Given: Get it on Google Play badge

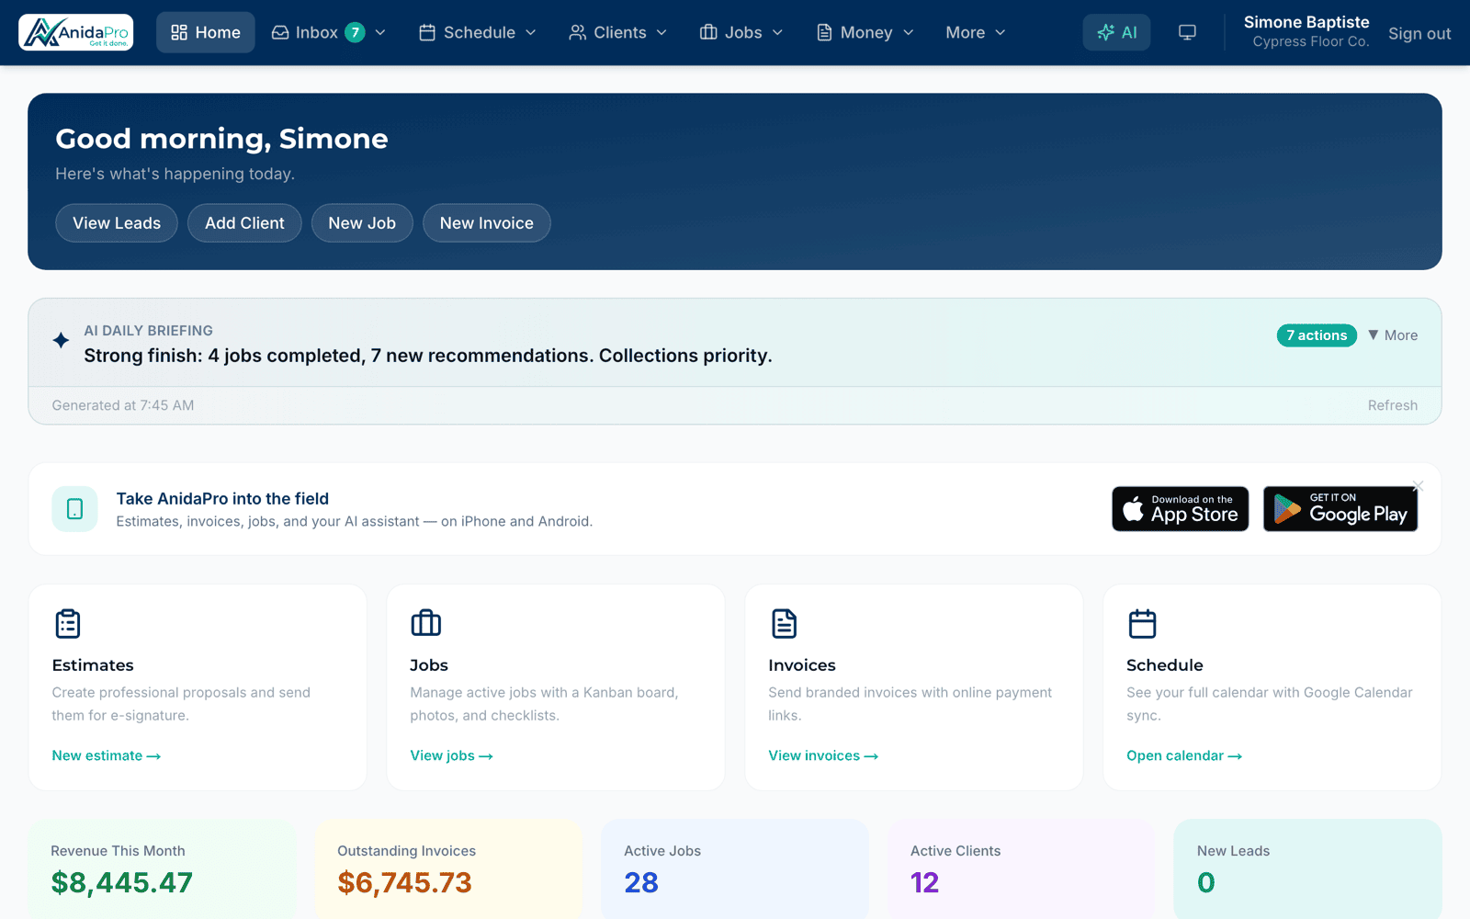Looking at the screenshot, I should (x=1340, y=509).
